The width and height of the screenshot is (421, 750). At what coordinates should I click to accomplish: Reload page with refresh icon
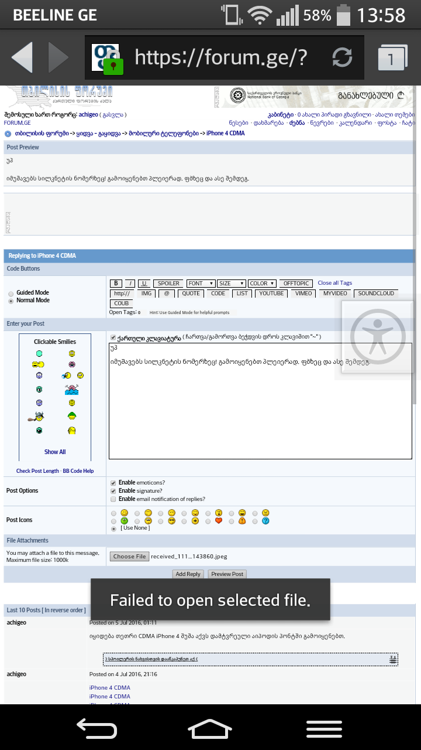coord(343,57)
